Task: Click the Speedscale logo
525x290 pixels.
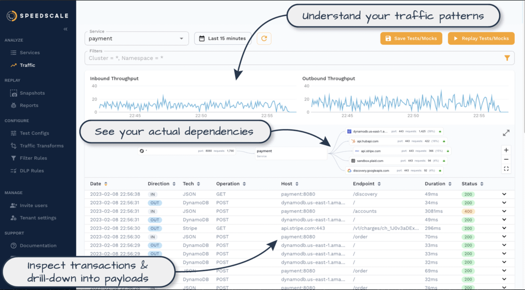Action: (x=37, y=16)
